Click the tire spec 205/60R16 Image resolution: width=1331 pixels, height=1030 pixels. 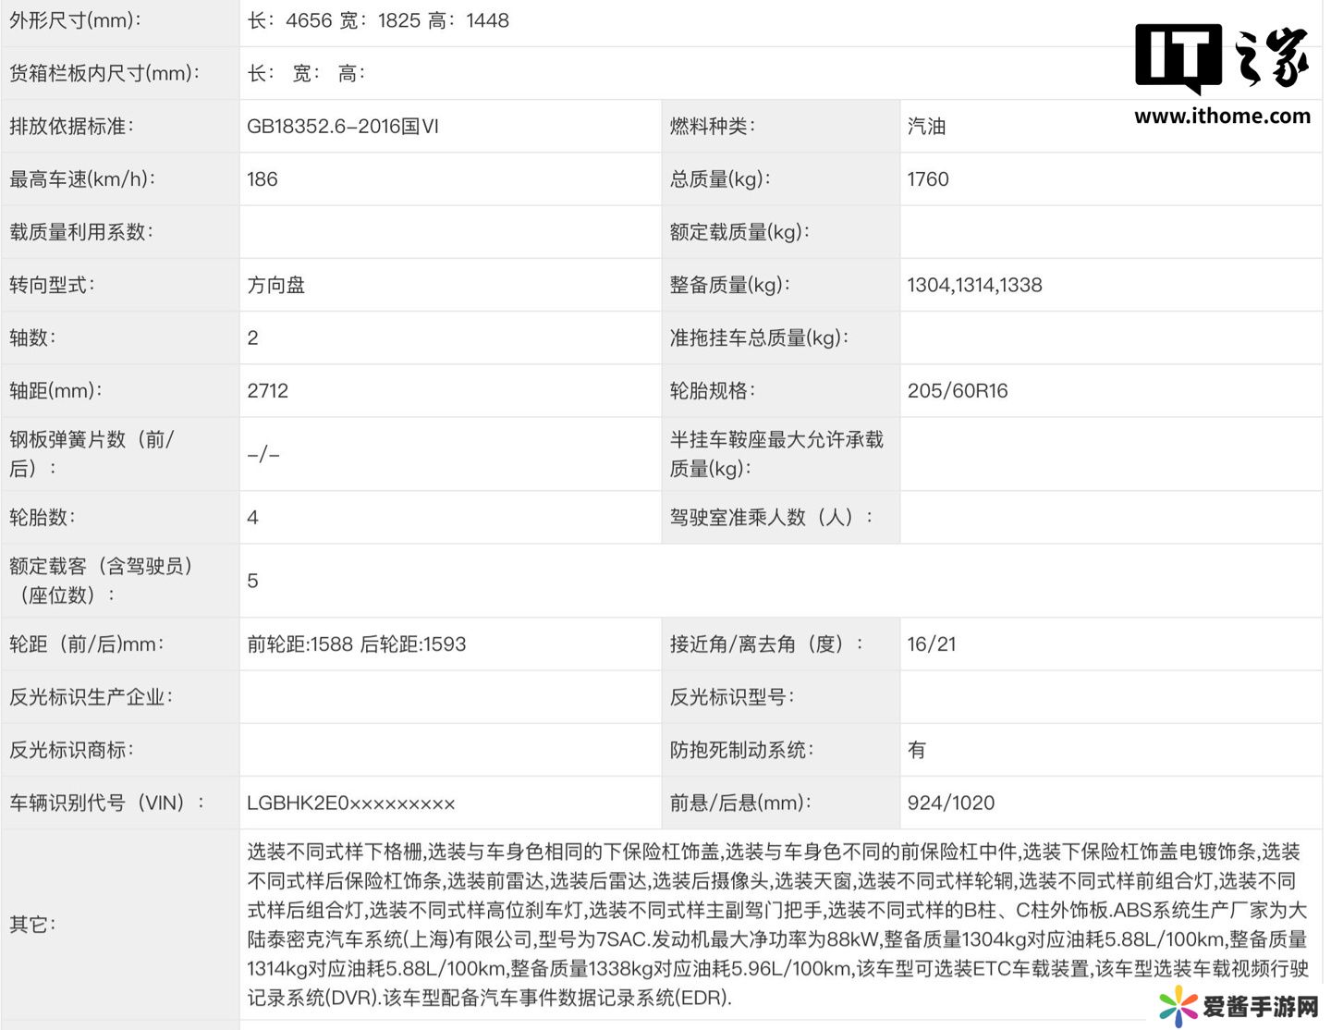click(x=958, y=390)
